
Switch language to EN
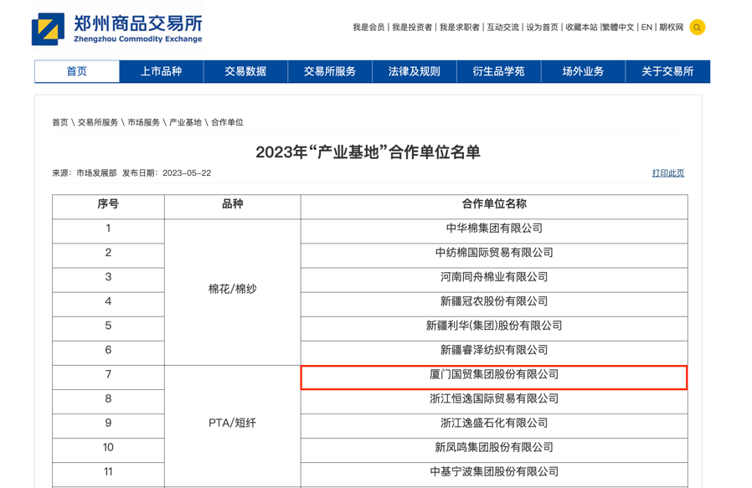[x=646, y=28]
